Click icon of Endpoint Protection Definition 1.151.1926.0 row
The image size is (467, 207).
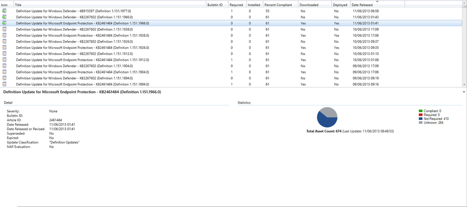[4, 47]
